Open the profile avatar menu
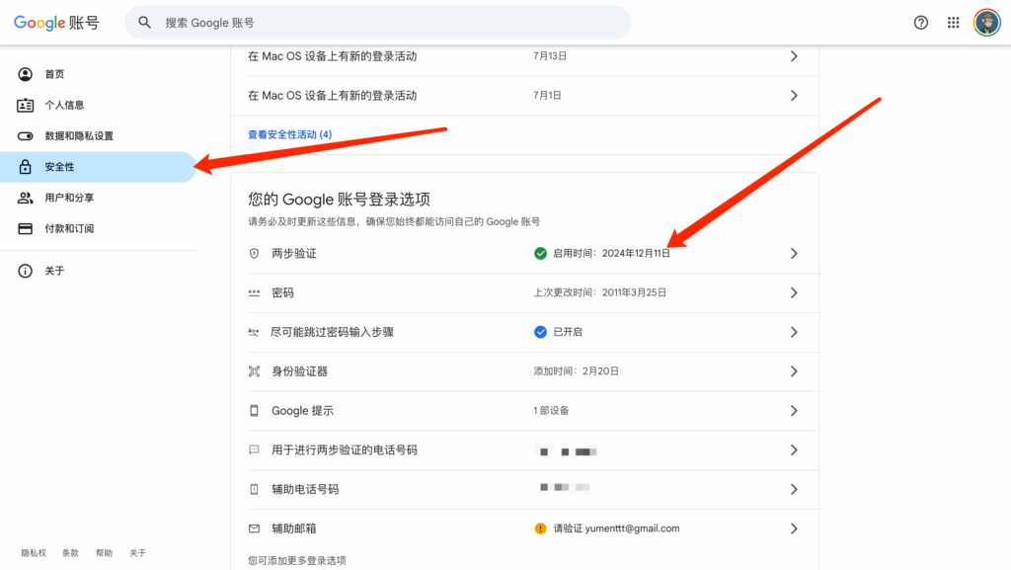 [986, 23]
